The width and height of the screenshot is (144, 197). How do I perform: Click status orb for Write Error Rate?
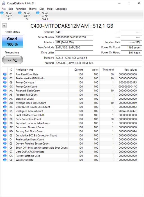[5, 160]
